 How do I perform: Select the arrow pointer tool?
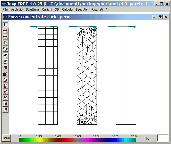tap(5, 25)
